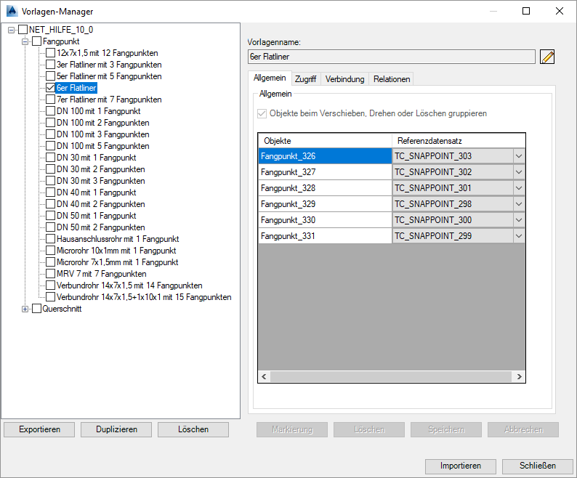Select DN 100 mit 5 Fangpunkten item
The image size is (577, 478).
click(102, 146)
